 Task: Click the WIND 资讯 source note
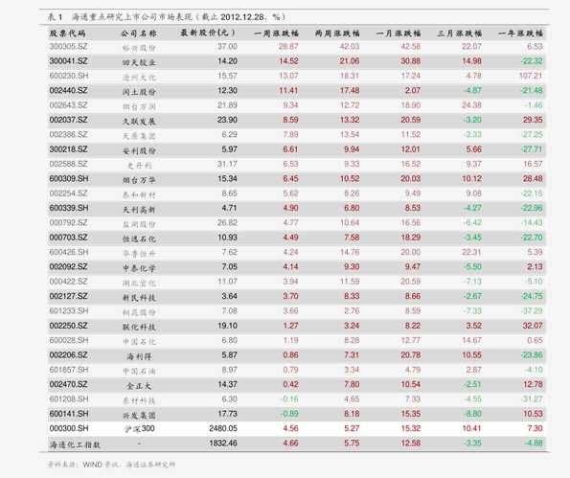(x=103, y=465)
